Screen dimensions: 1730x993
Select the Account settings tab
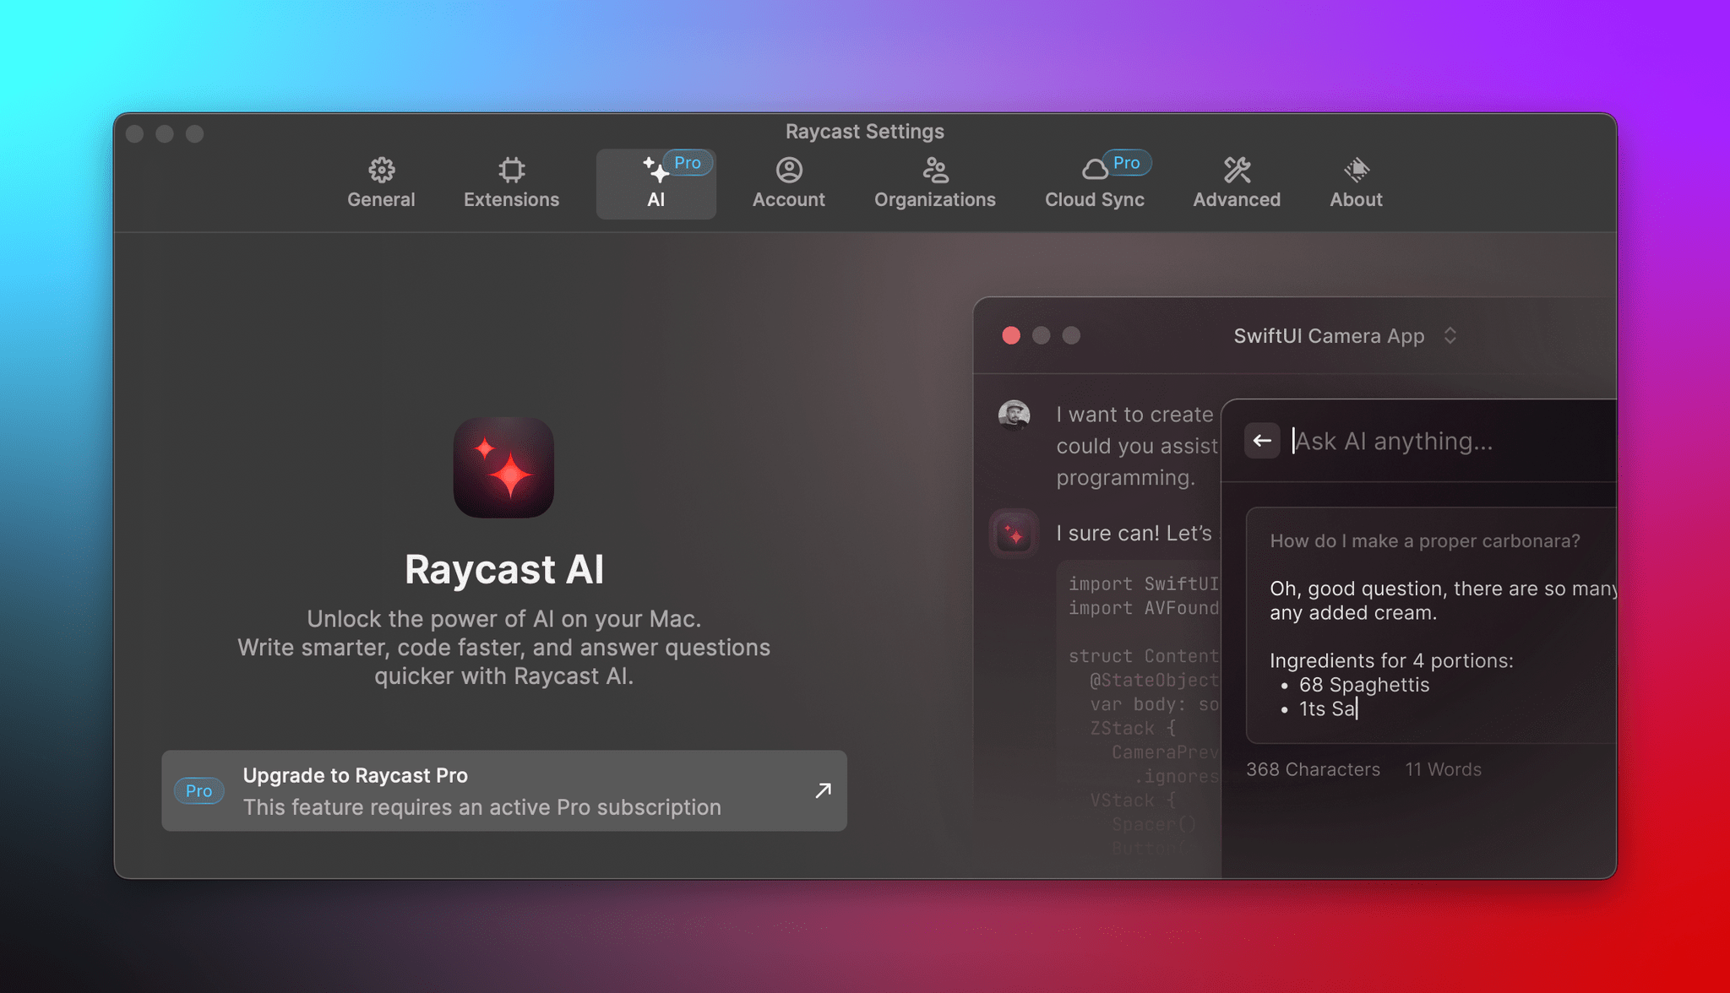coord(788,182)
